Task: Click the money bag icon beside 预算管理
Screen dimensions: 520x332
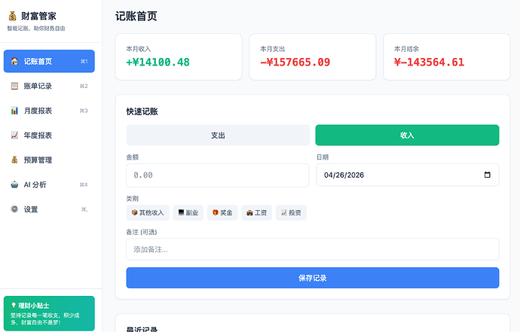Action: click(14, 160)
